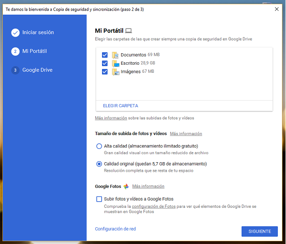Image resolution: width=286 pixels, height=244 pixels.
Task: Select the Calidad original radio button
Action: click(99, 164)
